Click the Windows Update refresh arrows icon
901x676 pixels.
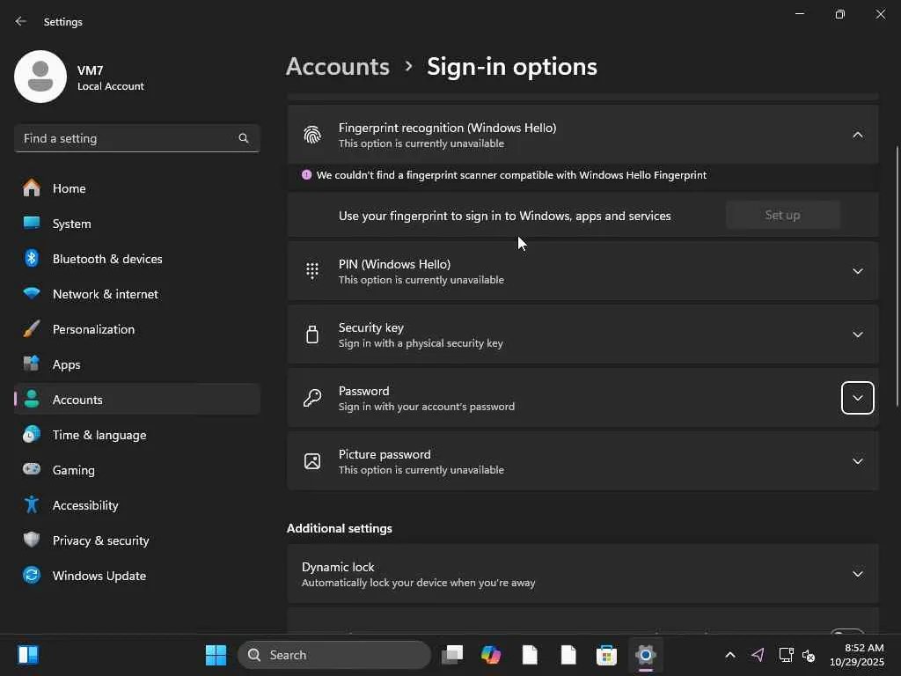(32, 575)
